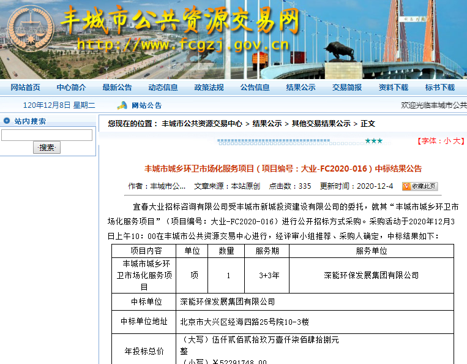Screen dimensions: 467x364
Task: Open the 政策法规 section
Action: click(x=209, y=88)
